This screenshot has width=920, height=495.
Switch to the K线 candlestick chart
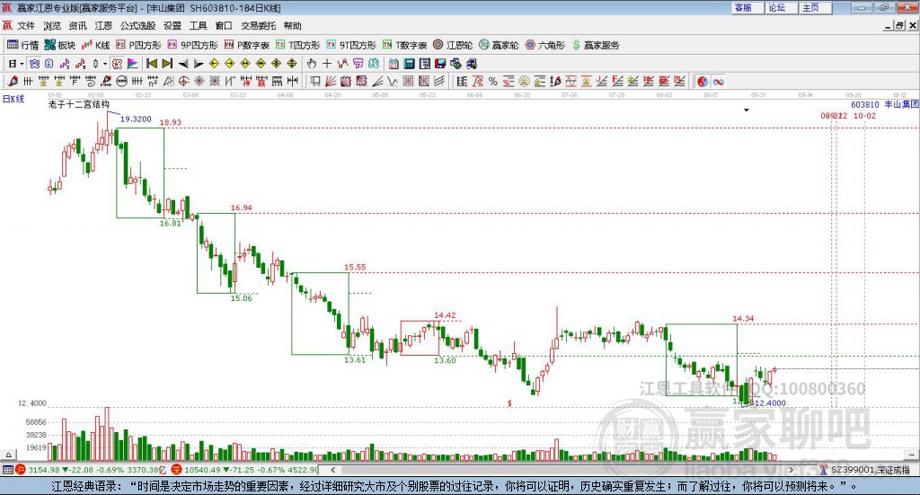click(x=95, y=45)
